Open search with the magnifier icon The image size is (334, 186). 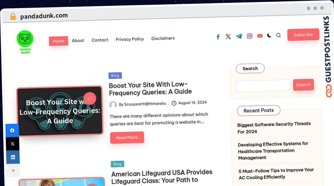pos(278,35)
